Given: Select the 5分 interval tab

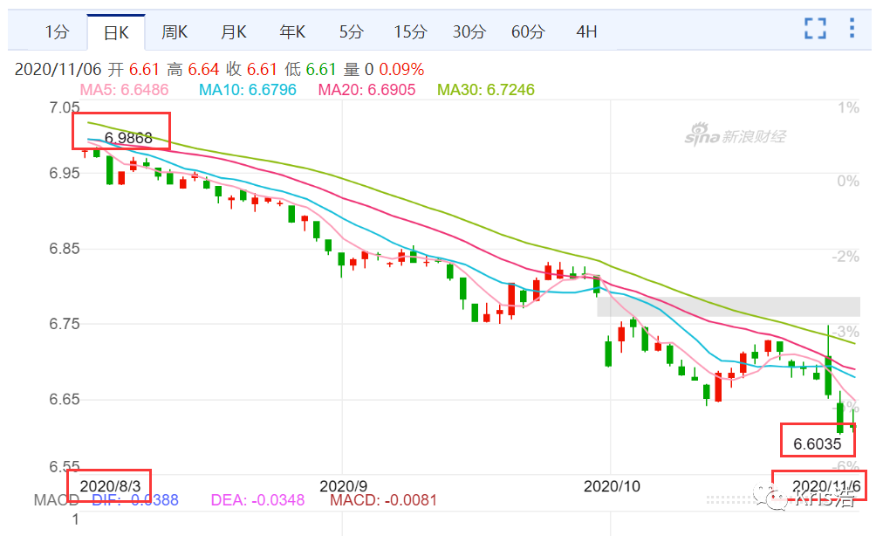Looking at the screenshot, I should (351, 32).
